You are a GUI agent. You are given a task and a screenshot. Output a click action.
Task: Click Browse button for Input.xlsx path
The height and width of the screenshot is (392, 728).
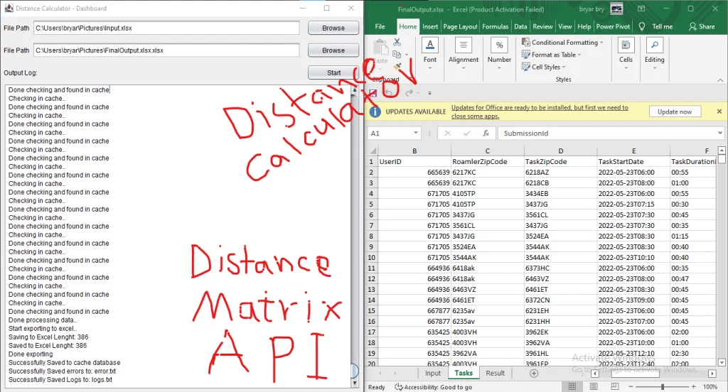pos(333,28)
